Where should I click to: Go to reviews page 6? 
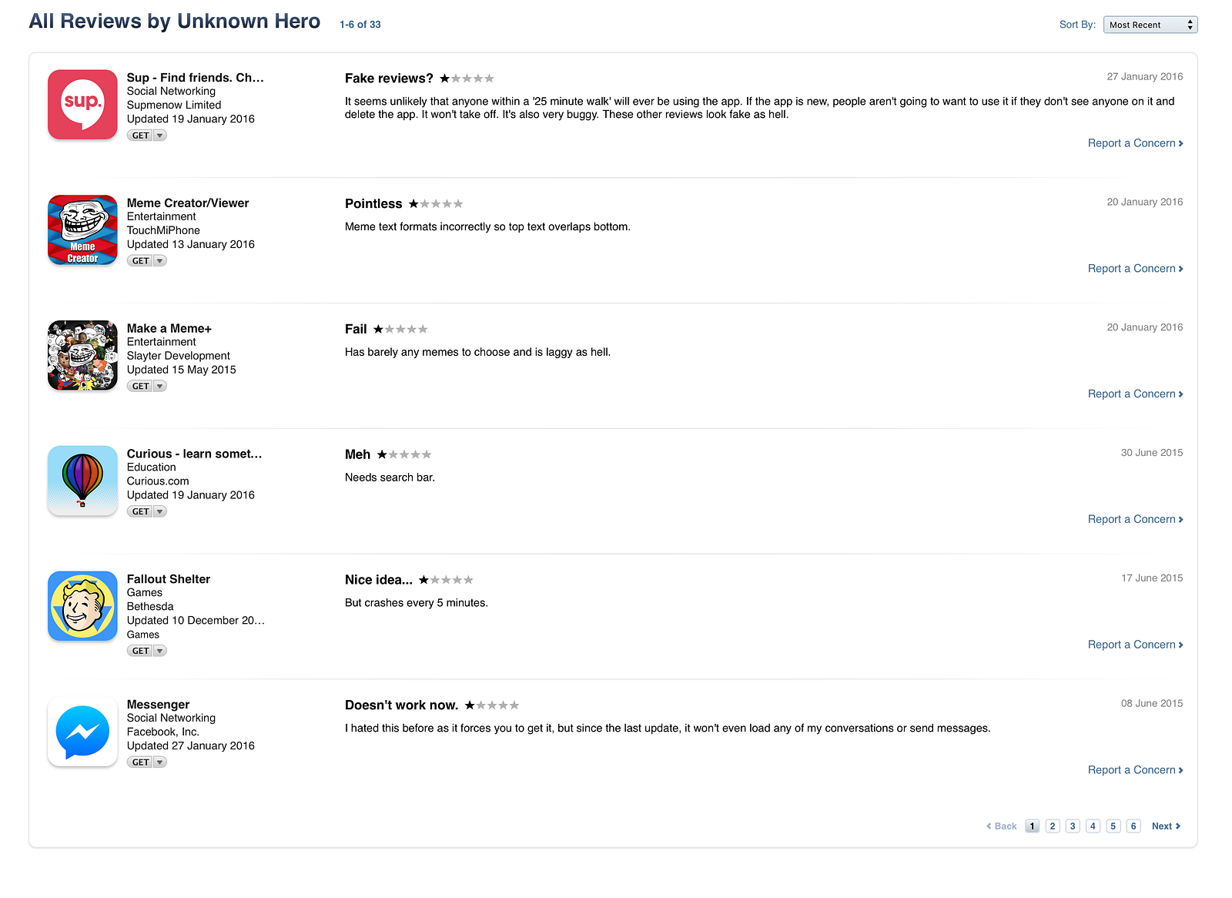[x=1133, y=826]
